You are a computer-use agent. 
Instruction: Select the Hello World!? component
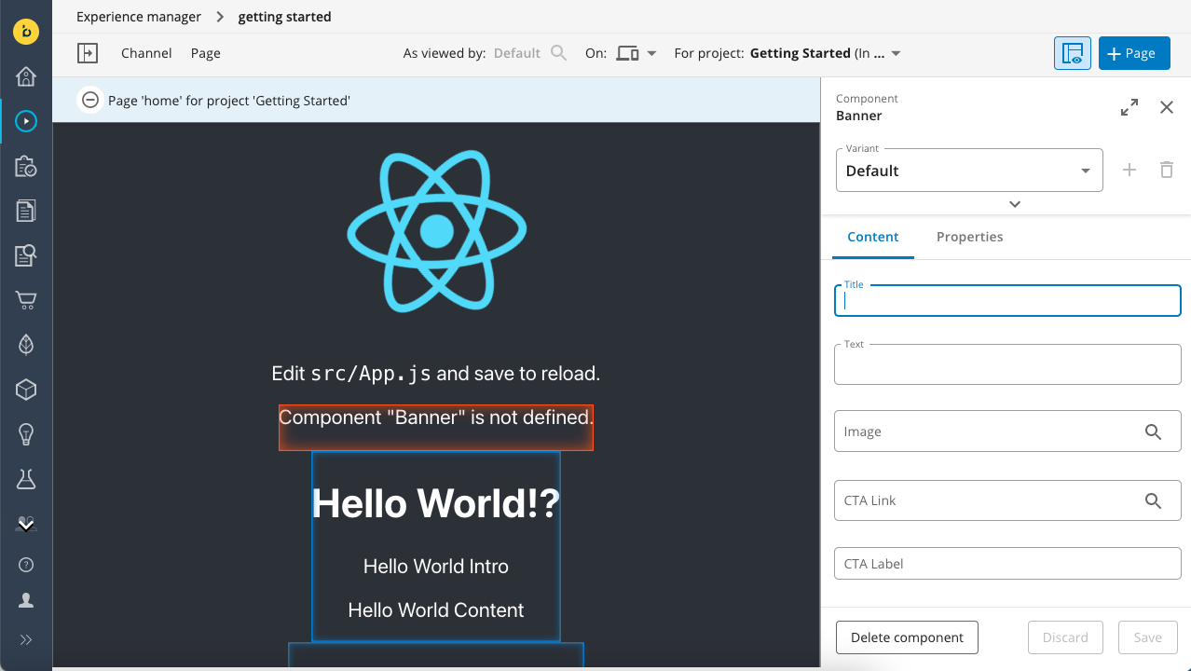point(436,546)
